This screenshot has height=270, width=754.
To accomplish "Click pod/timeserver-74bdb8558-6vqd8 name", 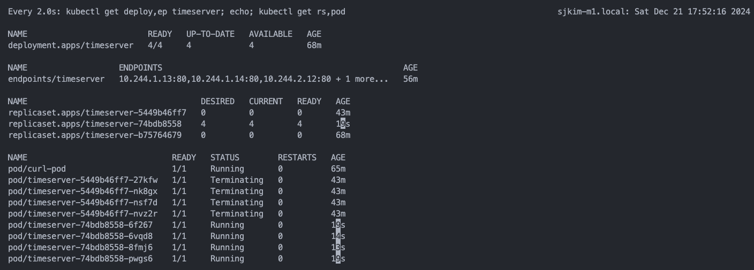I will (x=80, y=236).
